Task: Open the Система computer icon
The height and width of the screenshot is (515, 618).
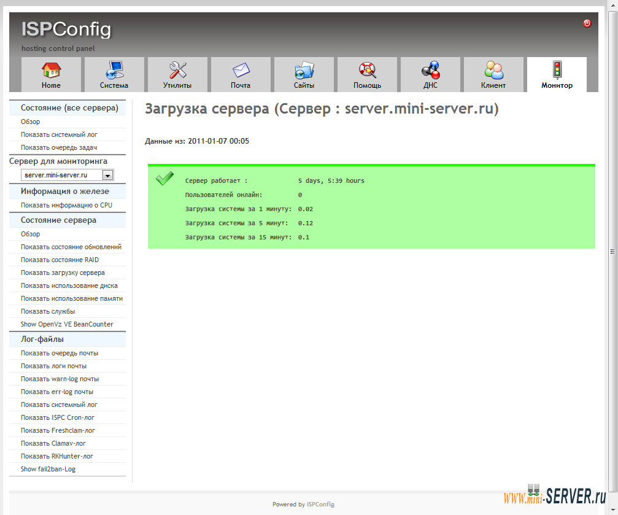Action: tap(114, 70)
